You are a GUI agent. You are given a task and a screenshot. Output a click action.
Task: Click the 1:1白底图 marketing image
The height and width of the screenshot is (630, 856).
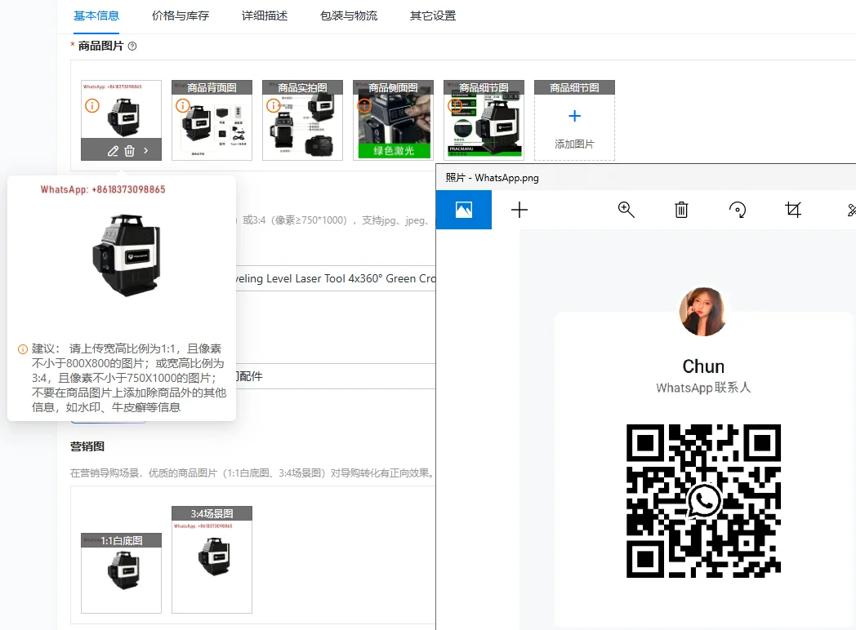(x=121, y=573)
